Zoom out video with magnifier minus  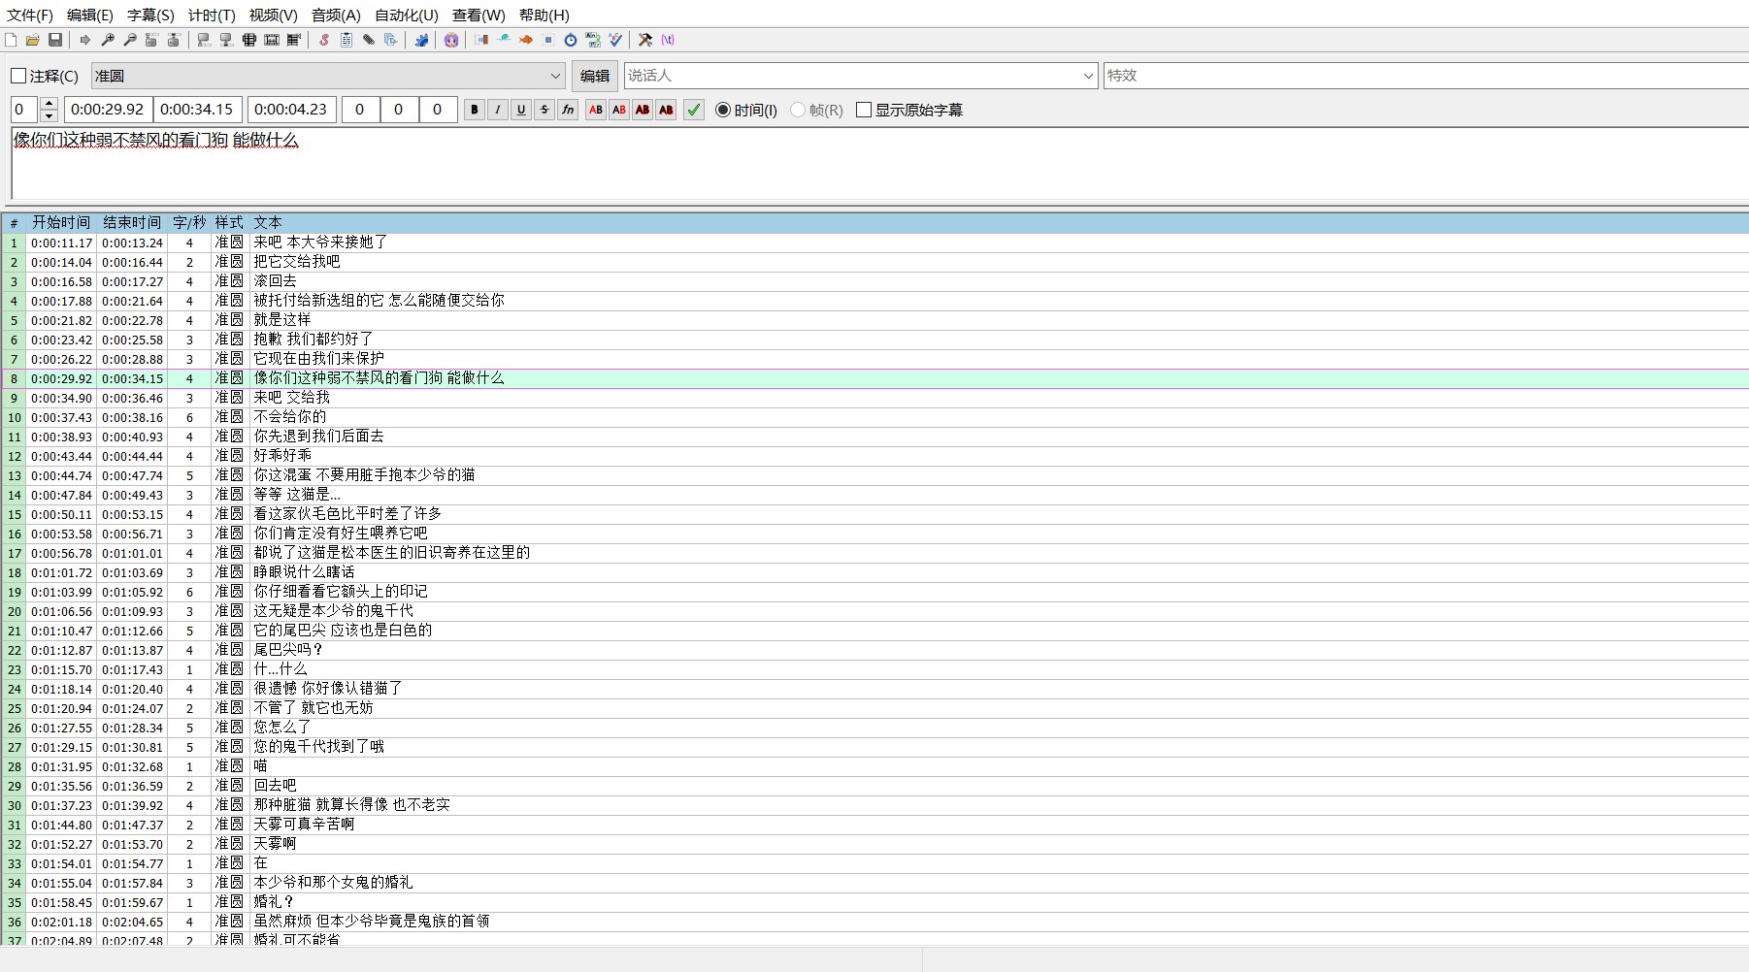(x=130, y=40)
